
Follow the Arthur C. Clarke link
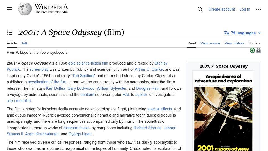[149, 69]
